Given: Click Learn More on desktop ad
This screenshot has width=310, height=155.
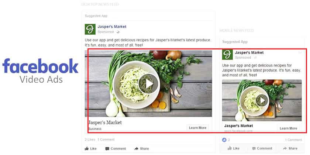Looking at the screenshot, I should (x=197, y=128).
